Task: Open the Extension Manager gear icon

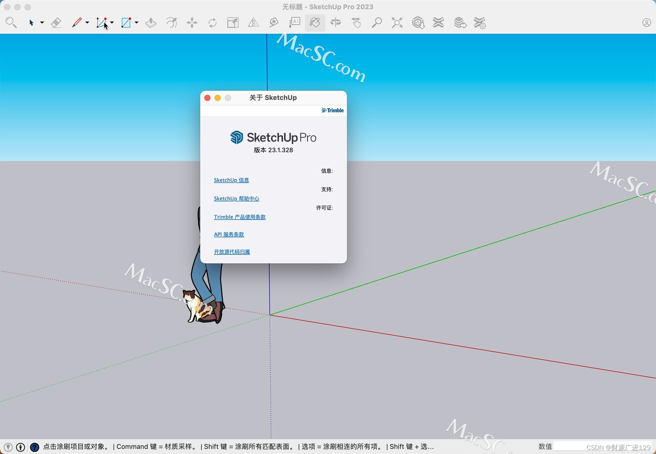Action: [x=480, y=23]
